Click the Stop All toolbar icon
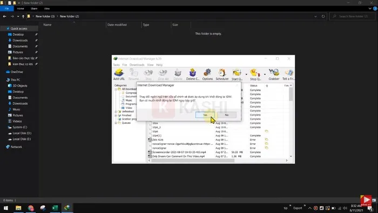 (163, 74)
